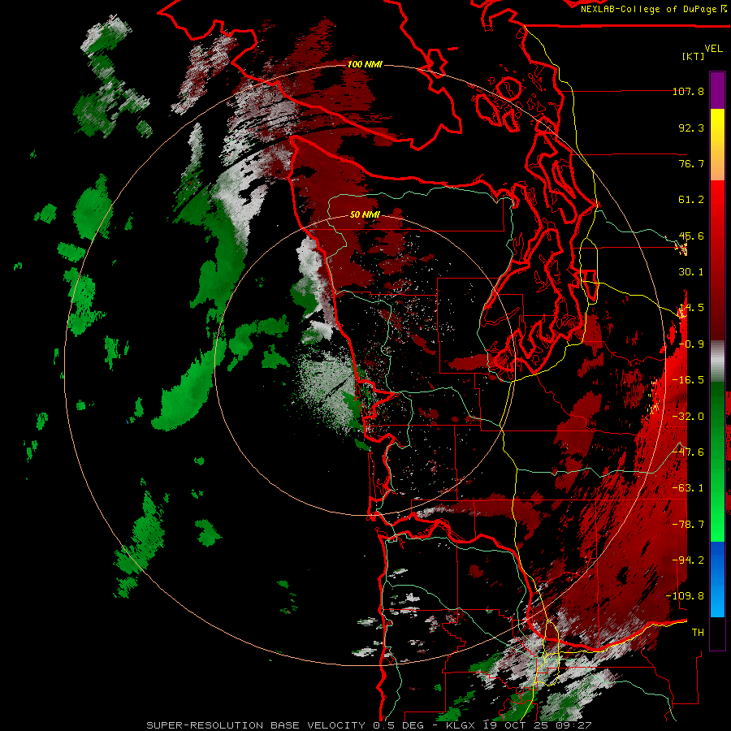Click the -0.9 velocity scale value
Image resolution: width=731 pixels, height=731 pixels.
(x=691, y=344)
